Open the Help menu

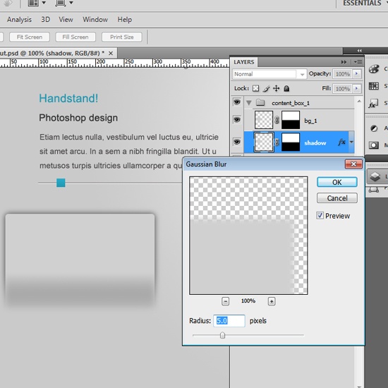[x=124, y=20]
